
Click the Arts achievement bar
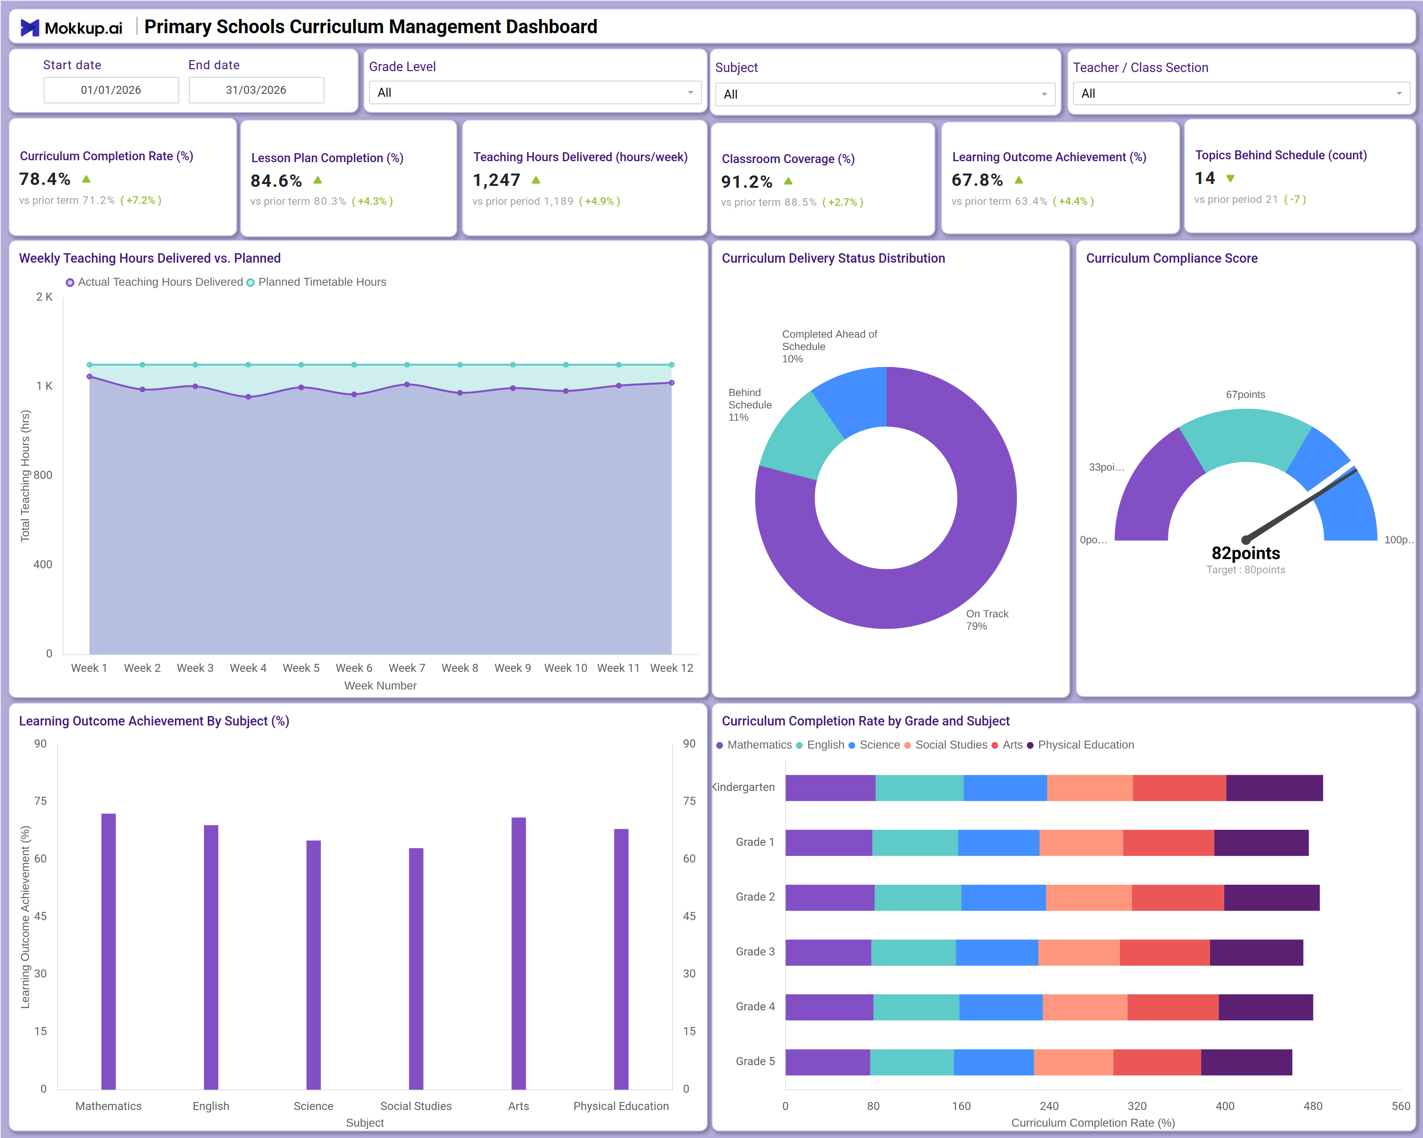pos(519,953)
